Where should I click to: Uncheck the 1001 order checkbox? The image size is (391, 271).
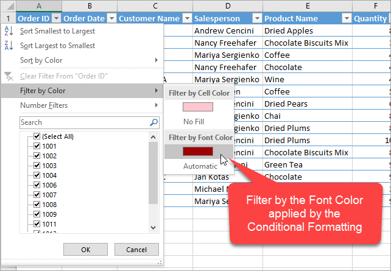(x=37, y=146)
